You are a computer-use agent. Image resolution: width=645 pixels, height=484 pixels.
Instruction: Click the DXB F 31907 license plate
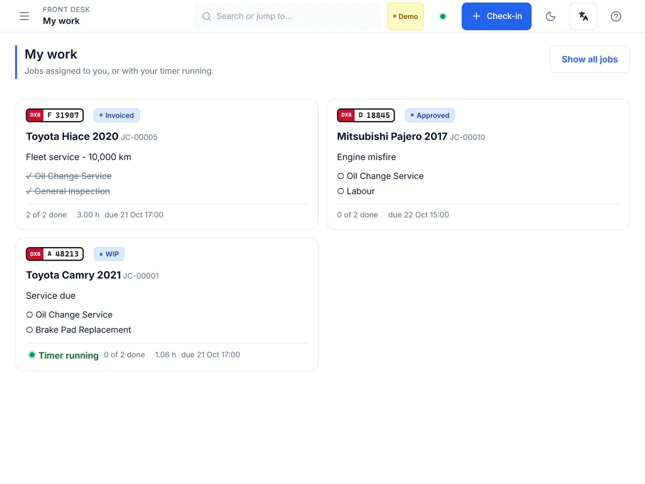(x=55, y=115)
